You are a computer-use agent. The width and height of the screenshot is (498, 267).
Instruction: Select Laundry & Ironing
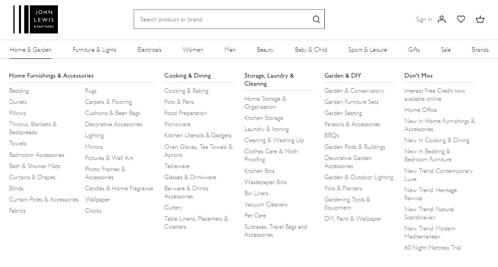coord(266,129)
